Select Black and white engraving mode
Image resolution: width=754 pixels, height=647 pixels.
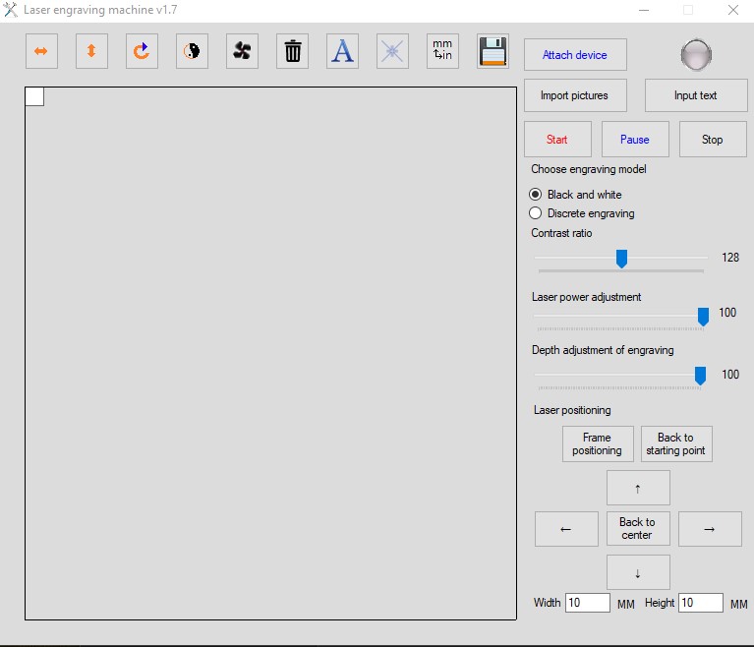(575, 195)
